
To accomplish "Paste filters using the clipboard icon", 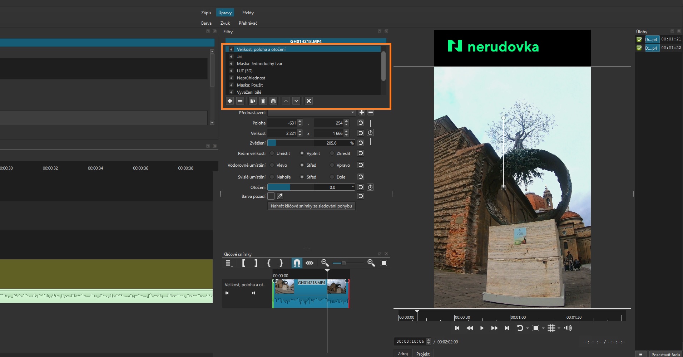I will point(263,101).
